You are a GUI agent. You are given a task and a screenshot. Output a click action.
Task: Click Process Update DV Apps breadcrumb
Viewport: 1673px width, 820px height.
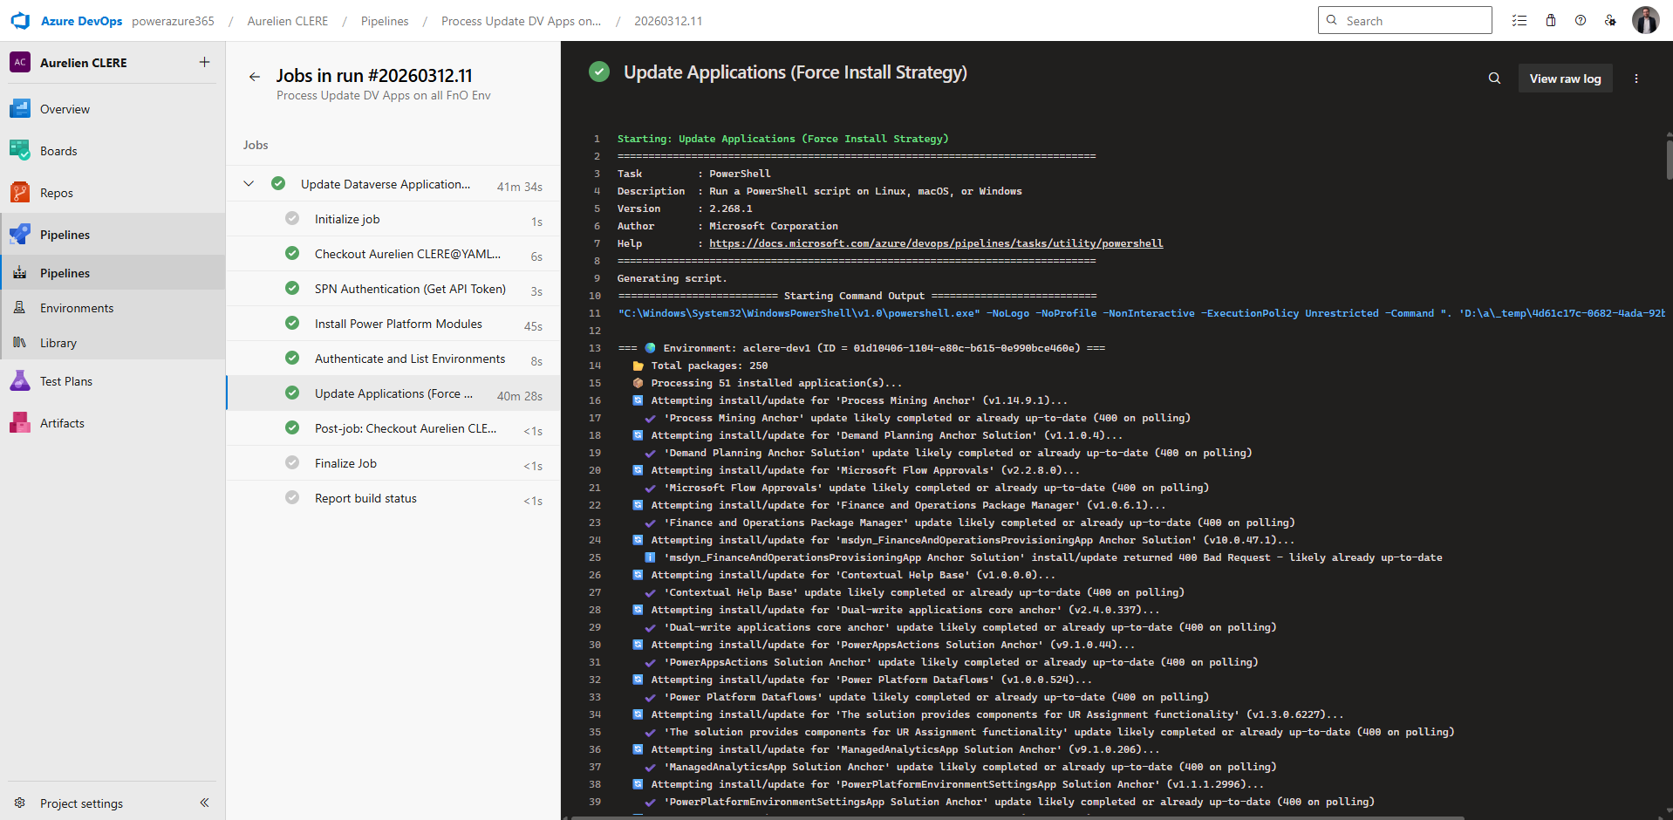pos(521,21)
